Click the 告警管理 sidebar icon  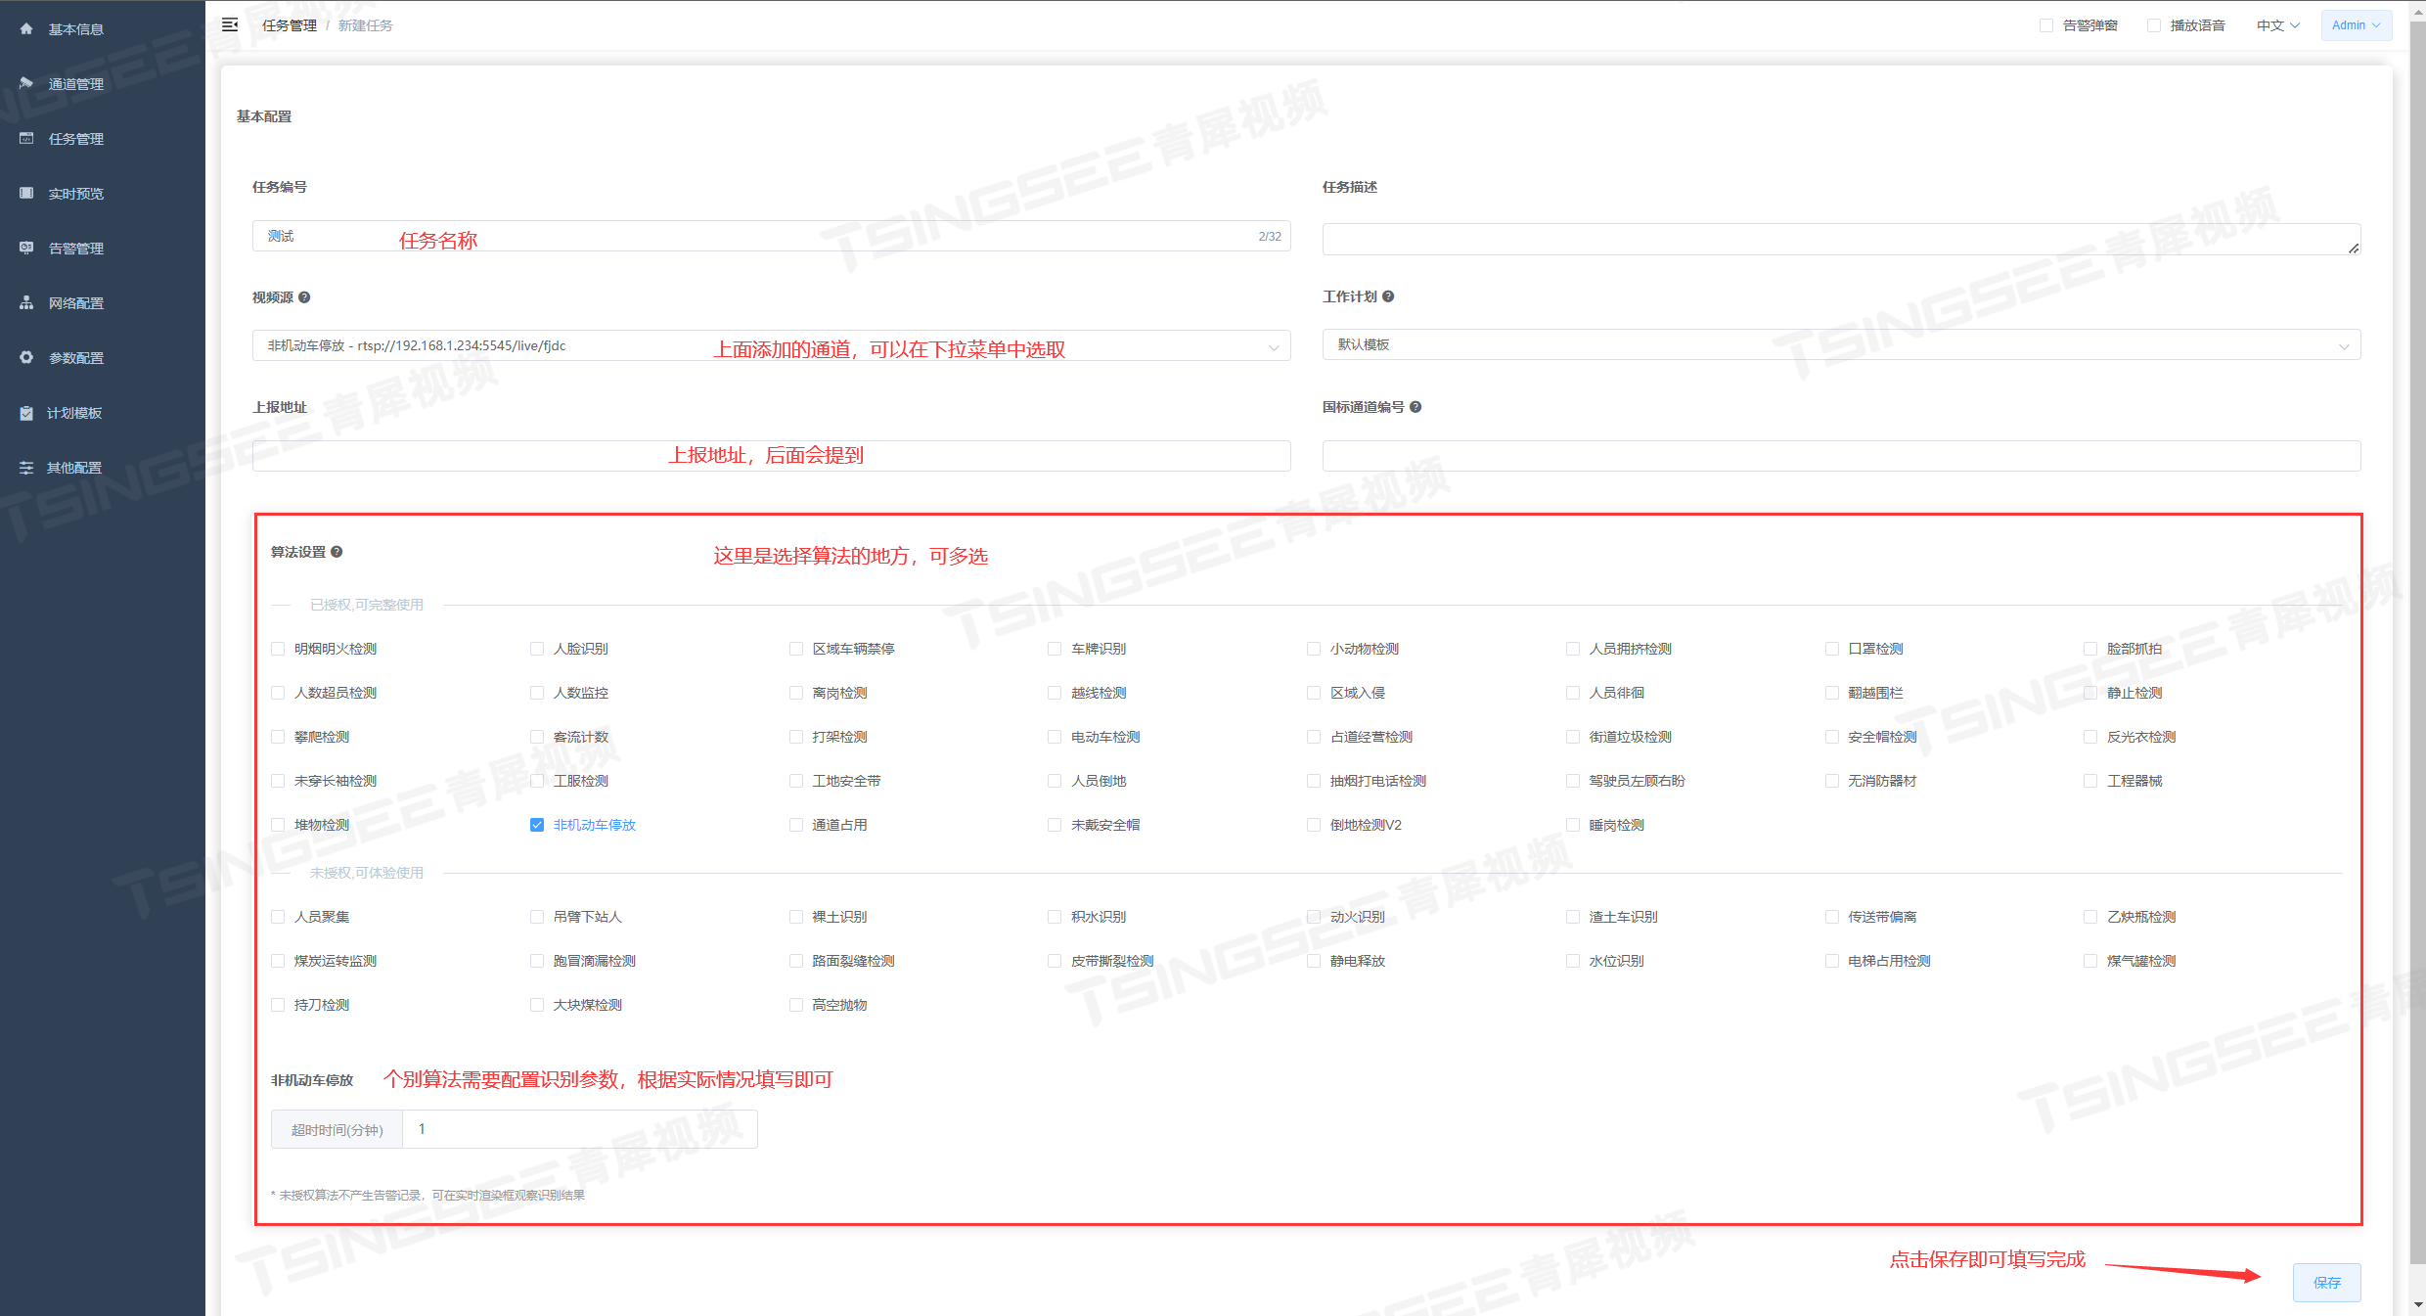[x=26, y=249]
